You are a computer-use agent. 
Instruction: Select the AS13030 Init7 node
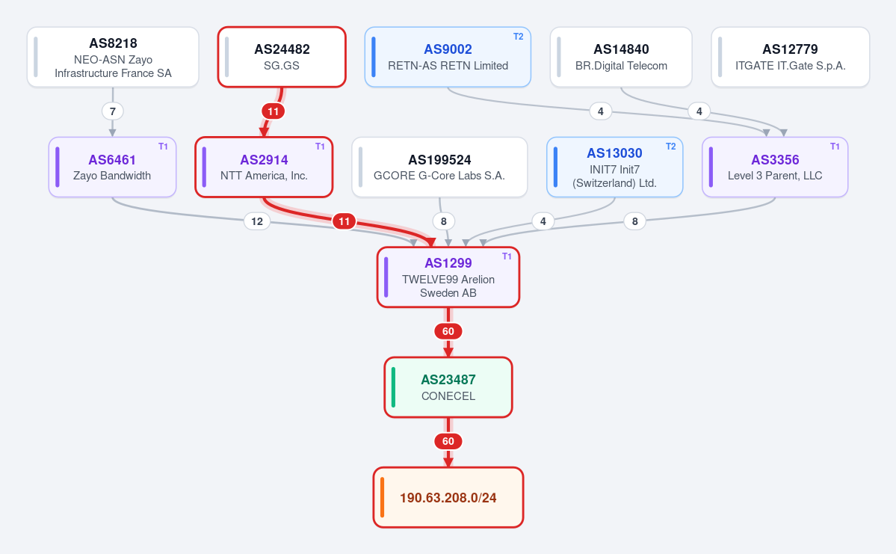point(615,167)
